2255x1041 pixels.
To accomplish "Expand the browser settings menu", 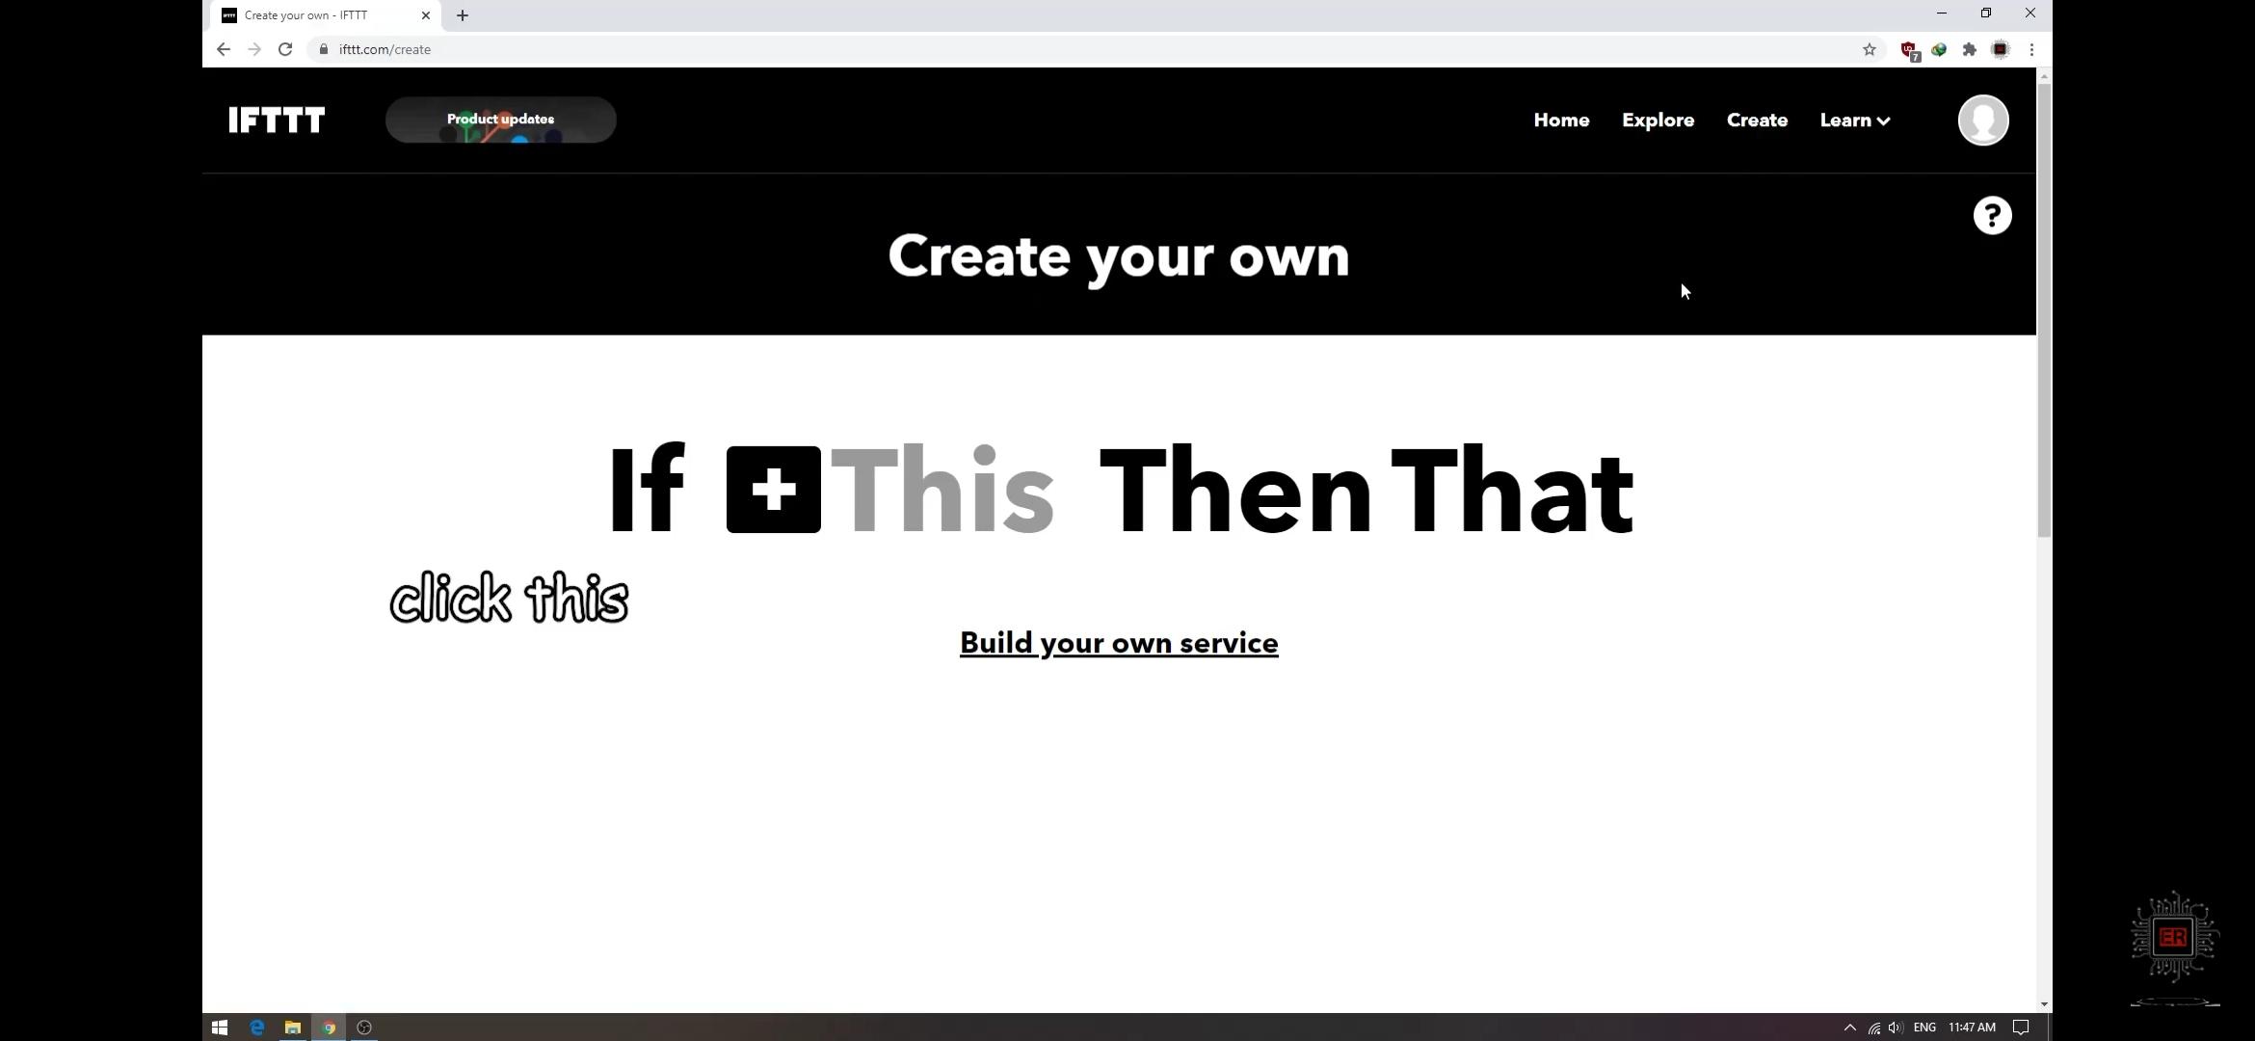I will (x=2030, y=49).
